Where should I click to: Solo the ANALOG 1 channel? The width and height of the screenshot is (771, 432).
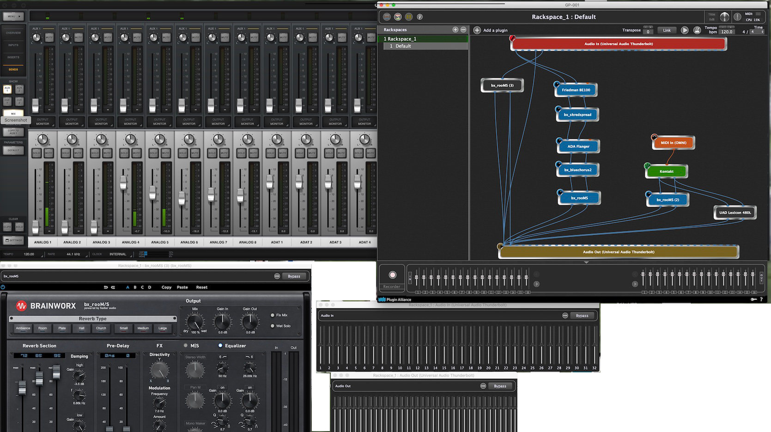point(36,152)
